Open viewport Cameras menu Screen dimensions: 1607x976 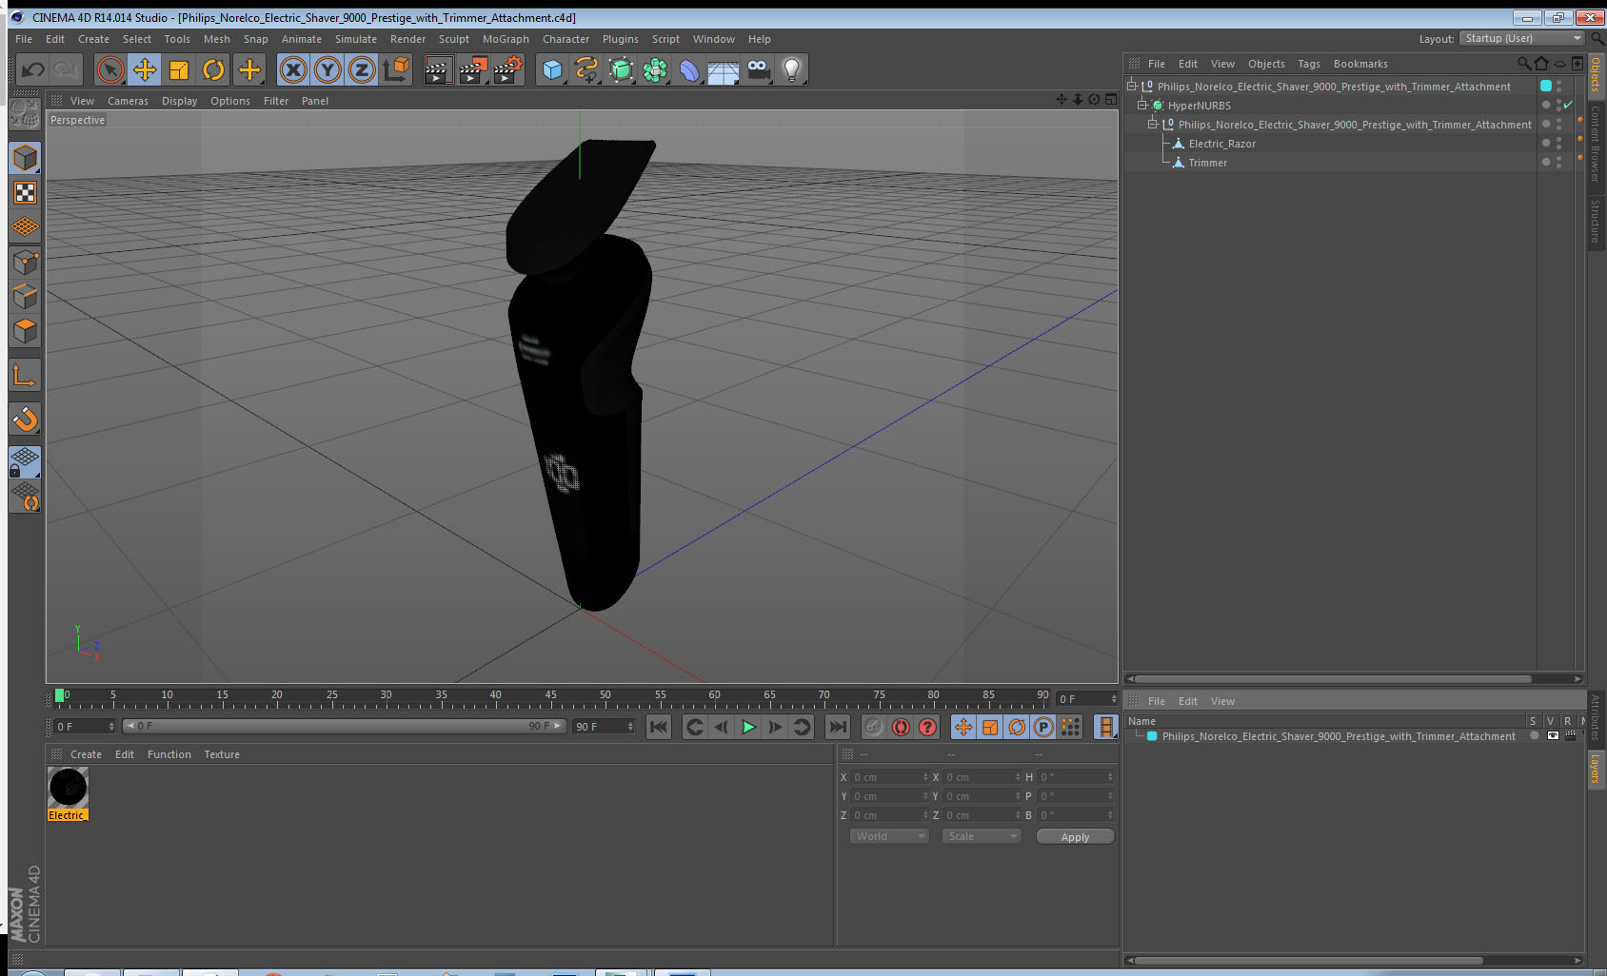point(128,101)
